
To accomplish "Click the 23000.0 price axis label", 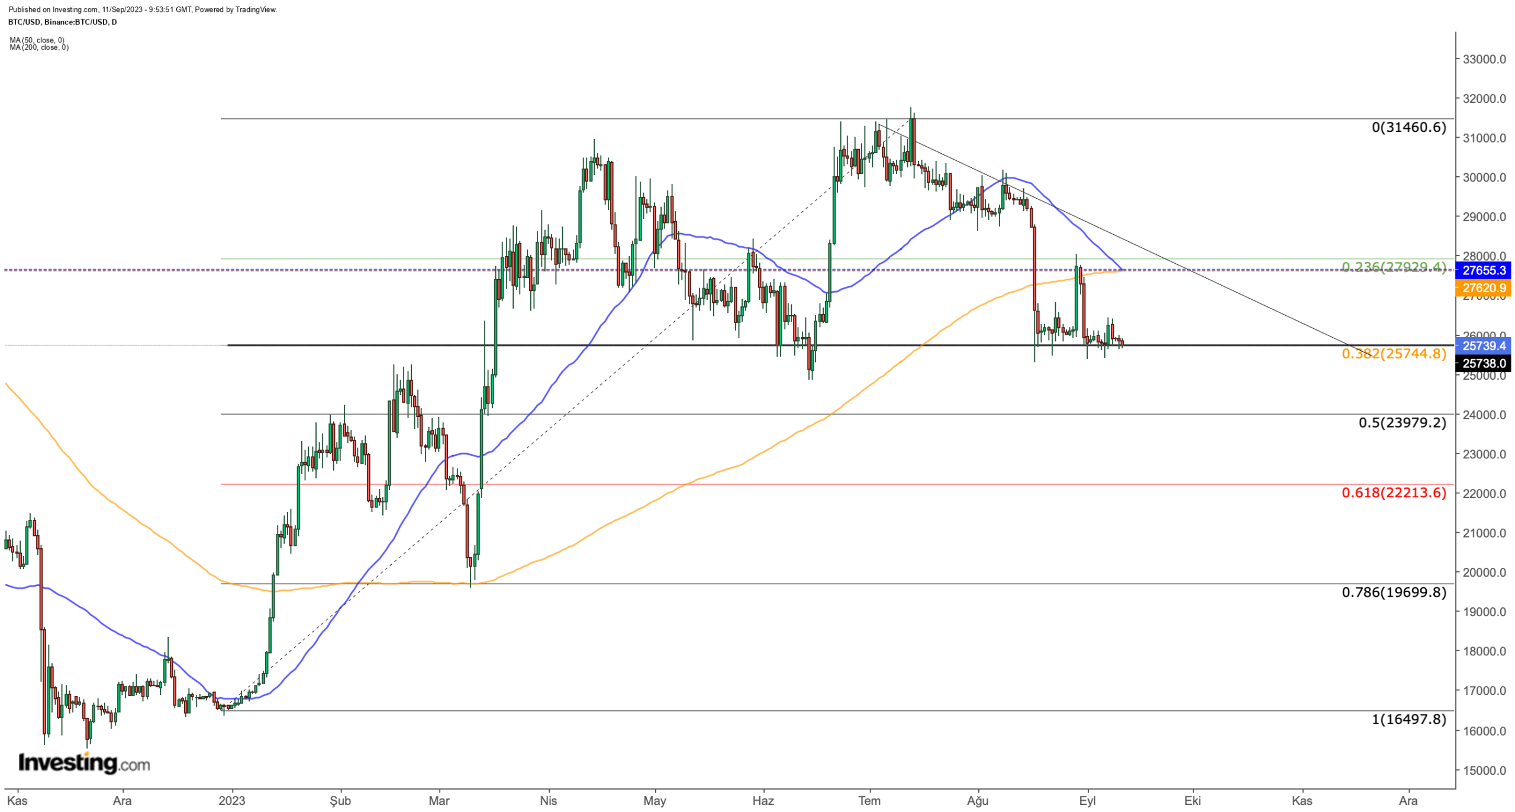I will coord(1484,454).
